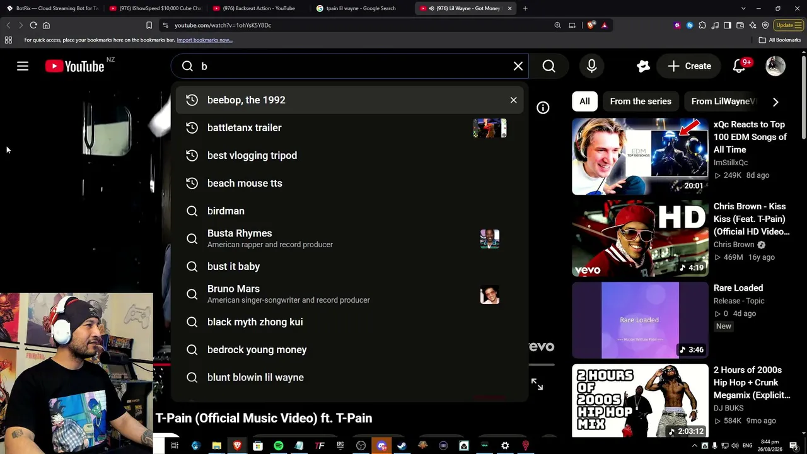
Task: Open the DJ BUKS channel link
Action: click(x=728, y=408)
